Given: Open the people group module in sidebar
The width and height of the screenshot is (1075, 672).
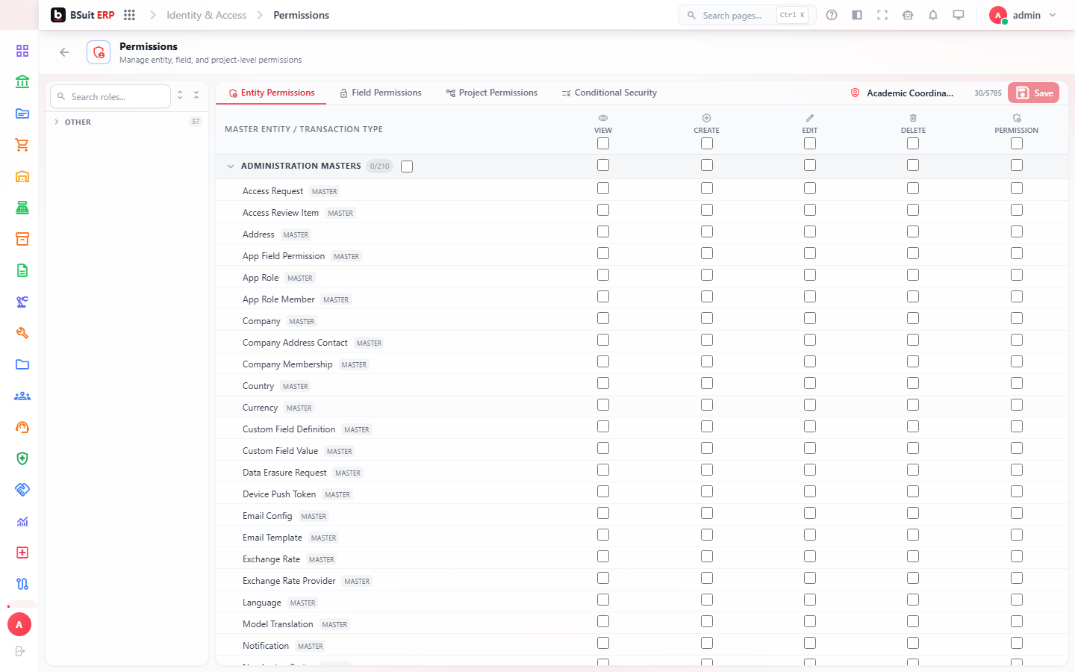Looking at the screenshot, I should 22,396.
